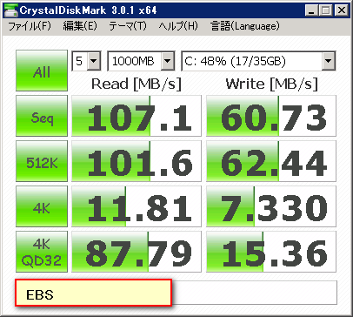This screenshot has width=353, height=317.
Task: Open the 編集(E) menu
Action: 80,26
